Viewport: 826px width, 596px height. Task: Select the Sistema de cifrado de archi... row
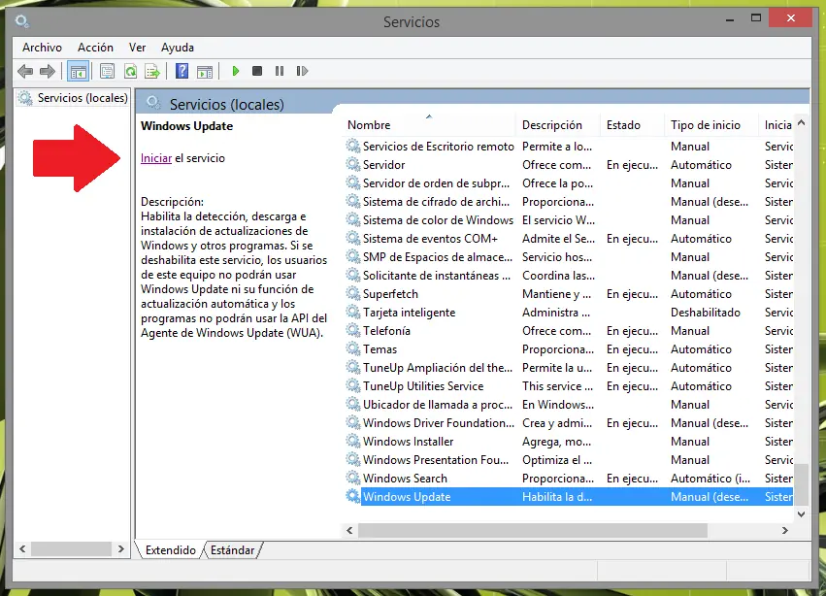pyautogui.click(x=568, y=201)
